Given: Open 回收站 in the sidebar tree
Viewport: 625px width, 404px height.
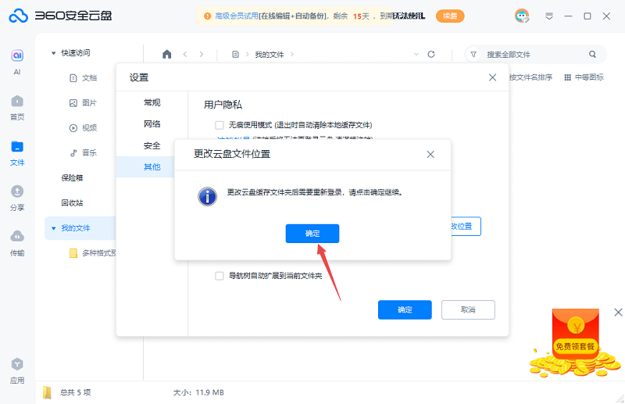Looking at the screenshot, I should [x=72, y=203].
